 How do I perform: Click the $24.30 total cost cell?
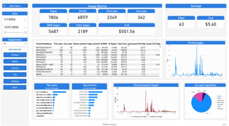124,48
